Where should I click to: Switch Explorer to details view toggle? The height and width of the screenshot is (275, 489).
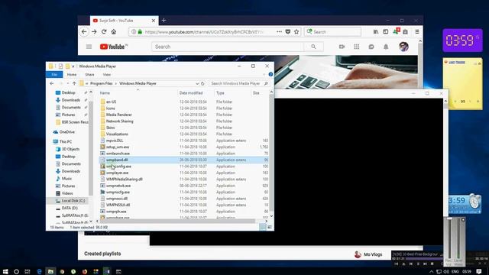(263, 228)
